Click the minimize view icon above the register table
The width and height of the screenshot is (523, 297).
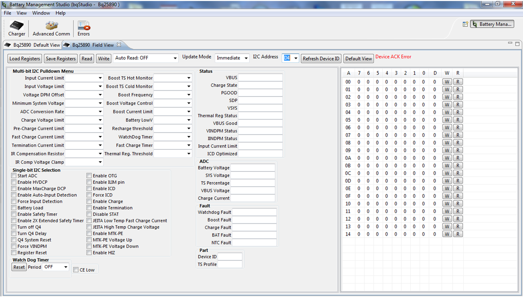pyautogui.click(x=510, y=43)
